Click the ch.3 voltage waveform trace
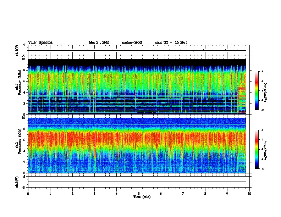Screen dimensions: 281x217 point(137,182)
